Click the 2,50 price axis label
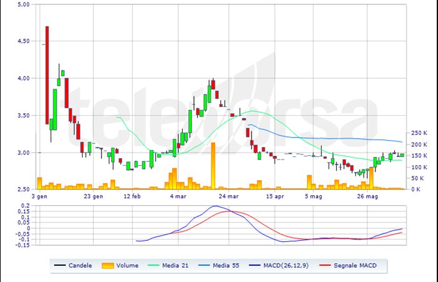 24,189
